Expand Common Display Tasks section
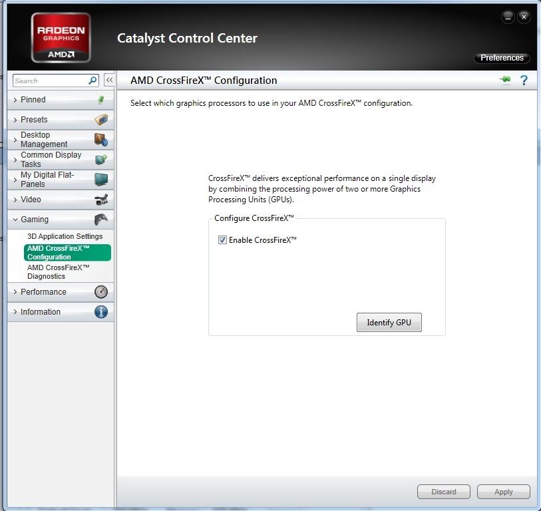The width and height of the screenshot is (541, 511). click(x=61, y=160)
